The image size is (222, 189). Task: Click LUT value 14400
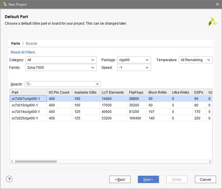pos(106,98)
